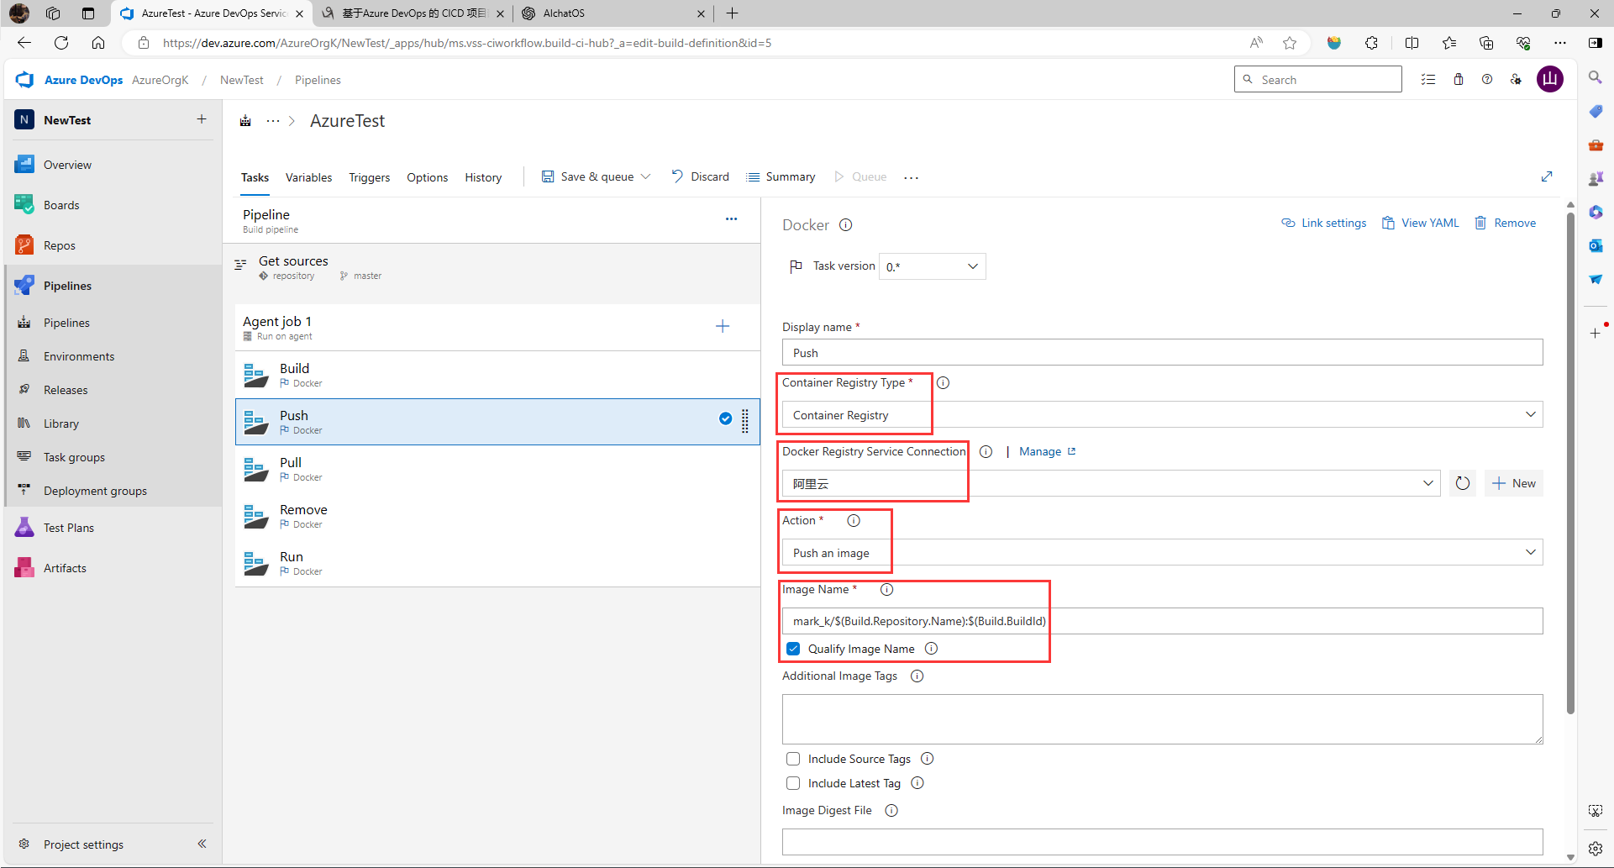1614x868 pixels.
Task: Switch to the AIchatOS browser tab
Action: pyautogui.click(x=613, y=13)
